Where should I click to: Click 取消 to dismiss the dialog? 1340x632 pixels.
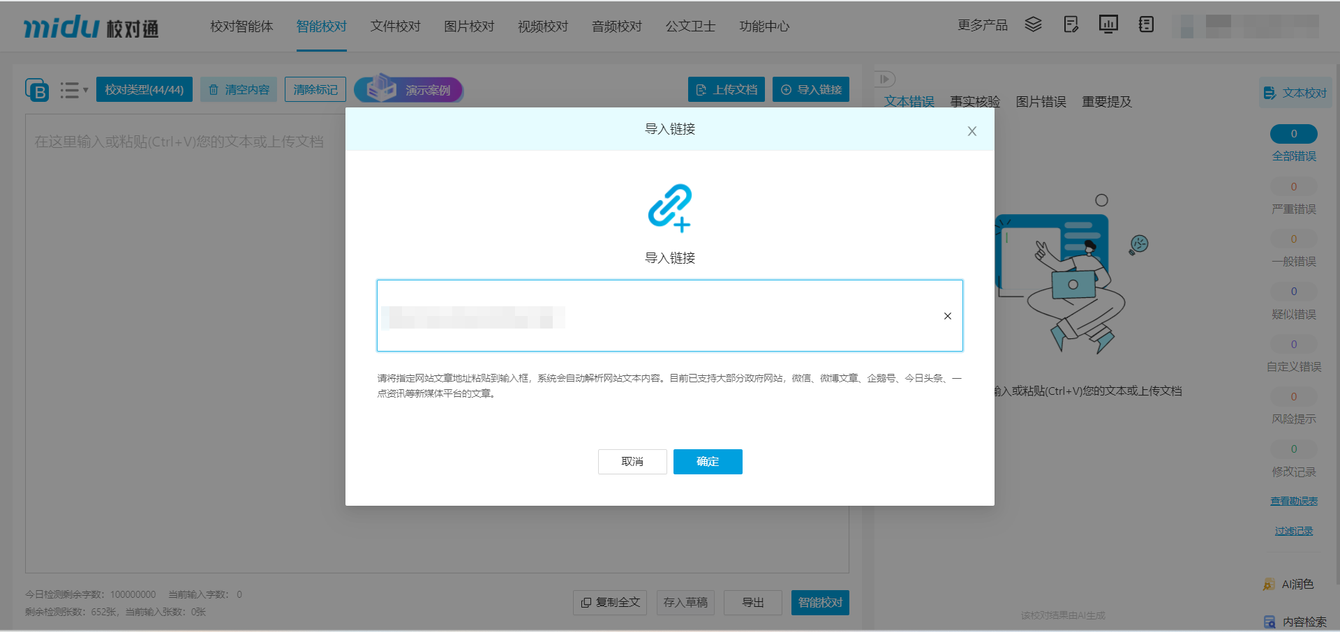pyautogui.click(x=632, y=462)
